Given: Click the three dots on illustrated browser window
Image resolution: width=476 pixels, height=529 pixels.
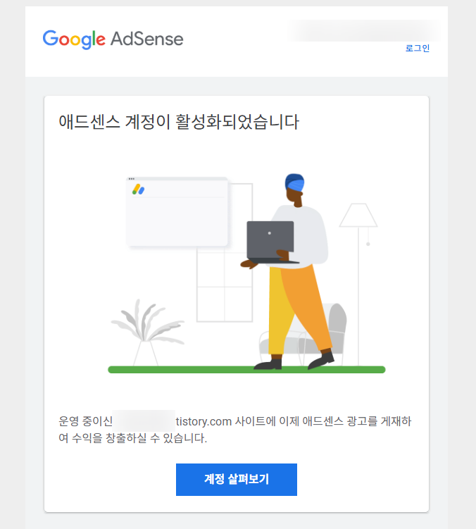Looking at the screenshot, I should (x=132, y=179).
